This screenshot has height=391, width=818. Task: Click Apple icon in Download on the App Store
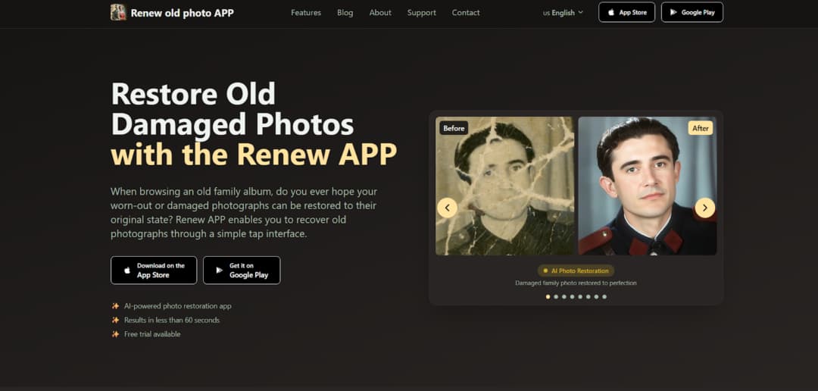tap(127, 271)
